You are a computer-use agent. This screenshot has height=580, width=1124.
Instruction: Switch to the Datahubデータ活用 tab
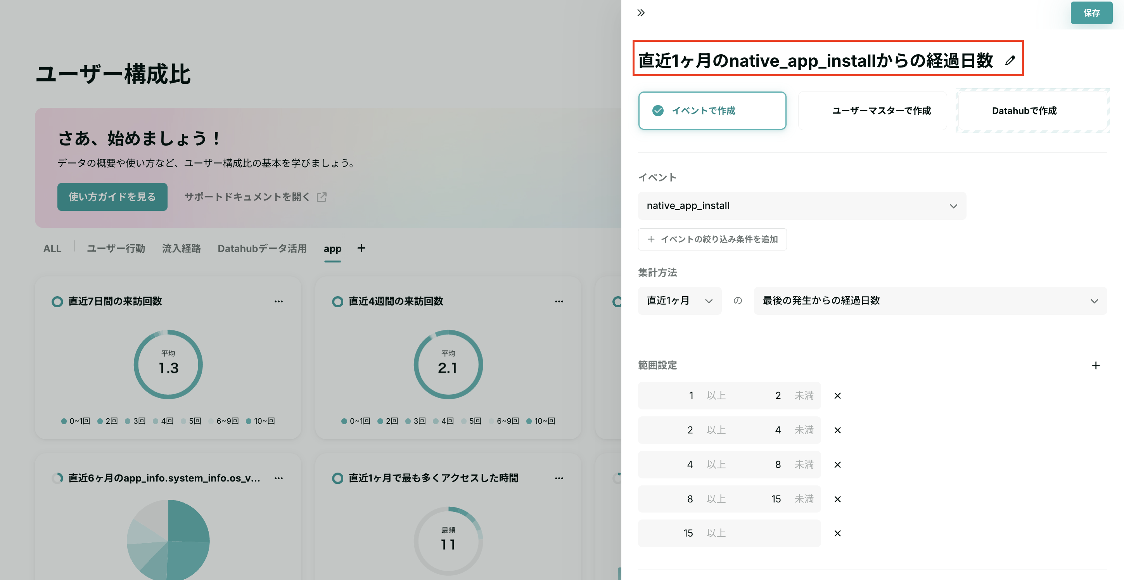[x=262, y=249]
